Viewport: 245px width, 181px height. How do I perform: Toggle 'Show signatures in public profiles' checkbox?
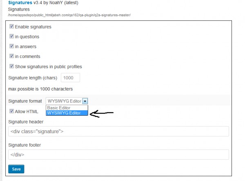point(11,67)
